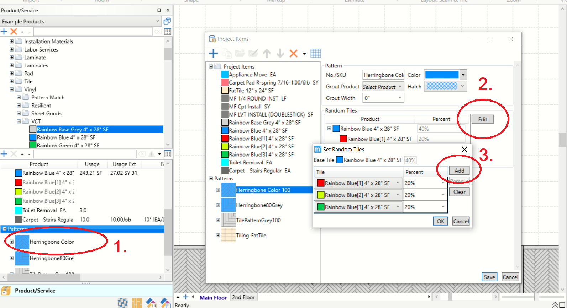Click Add in Set Random Tiles dialog
The height and width of the screenshot is (308, 567).
(x=459, y=171)
